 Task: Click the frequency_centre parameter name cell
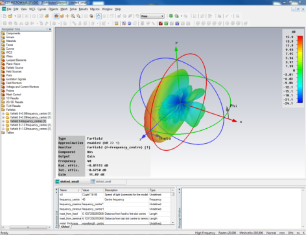[x=70, y=199]
